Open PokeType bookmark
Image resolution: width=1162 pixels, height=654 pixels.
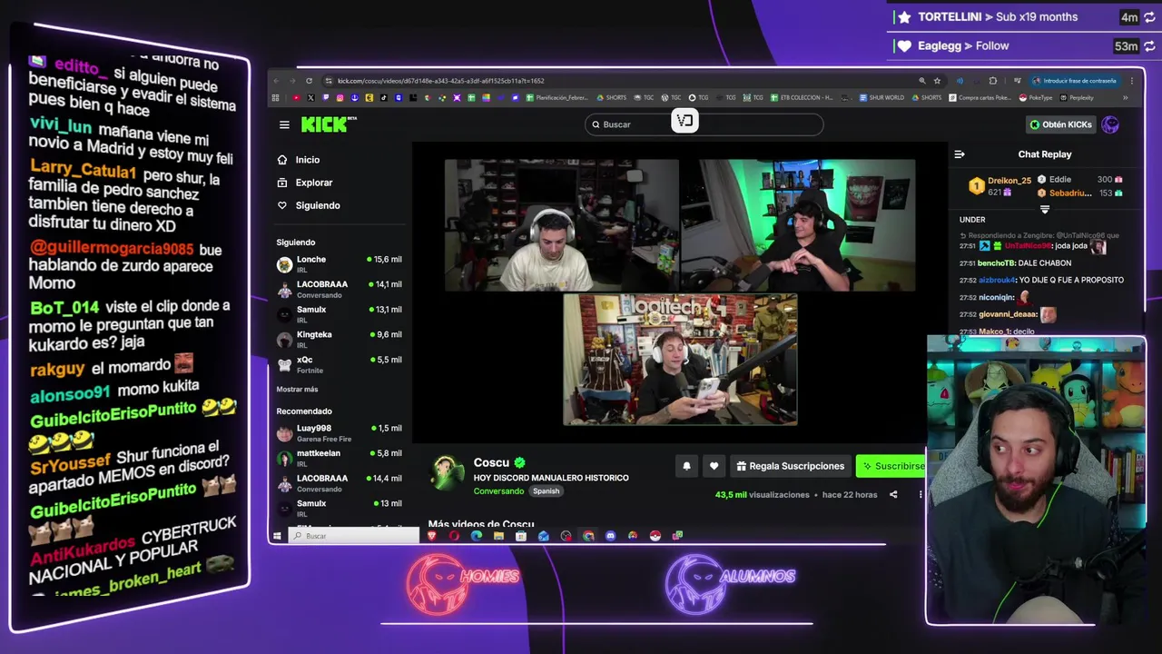point(1036,98)
